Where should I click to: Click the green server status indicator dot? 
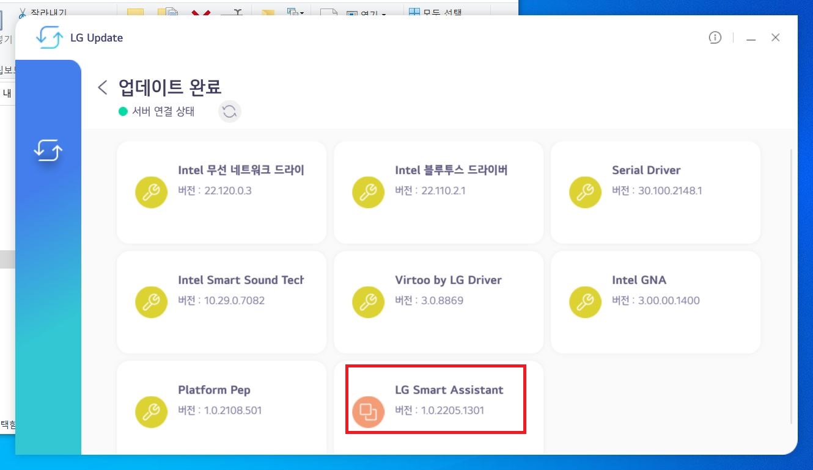click(x=123, y=112)
